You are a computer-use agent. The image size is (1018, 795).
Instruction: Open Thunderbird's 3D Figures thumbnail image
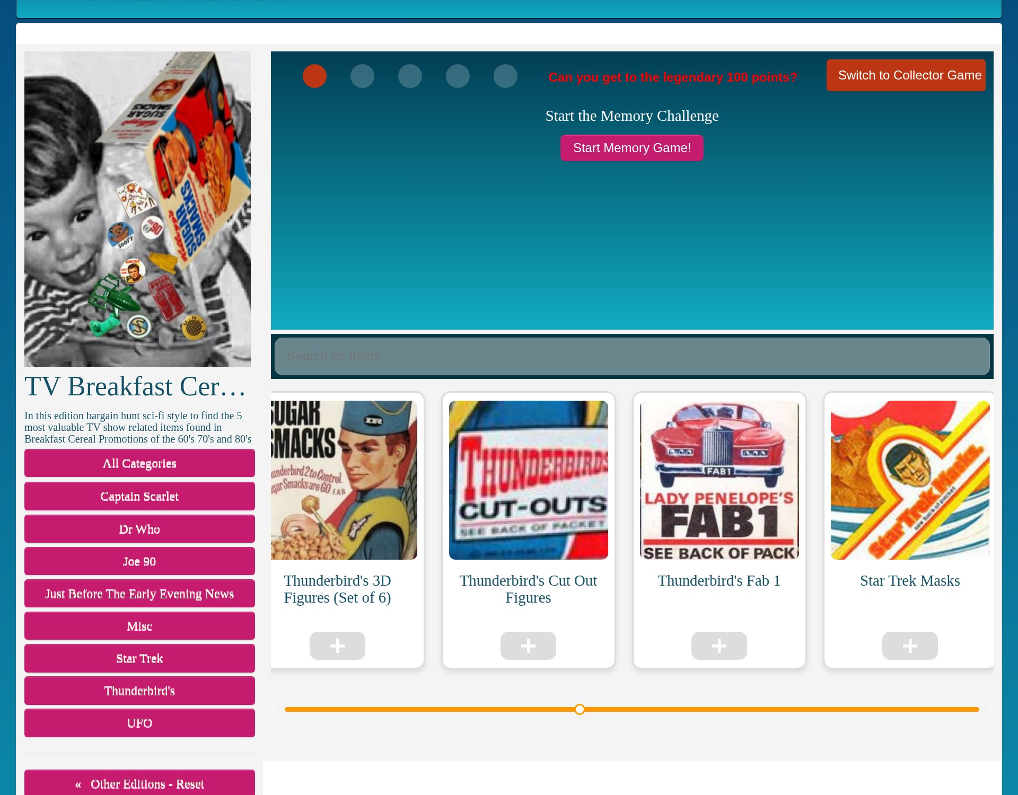344,480
